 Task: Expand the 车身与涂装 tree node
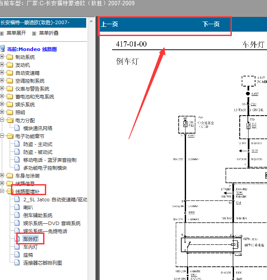(2, 175)
